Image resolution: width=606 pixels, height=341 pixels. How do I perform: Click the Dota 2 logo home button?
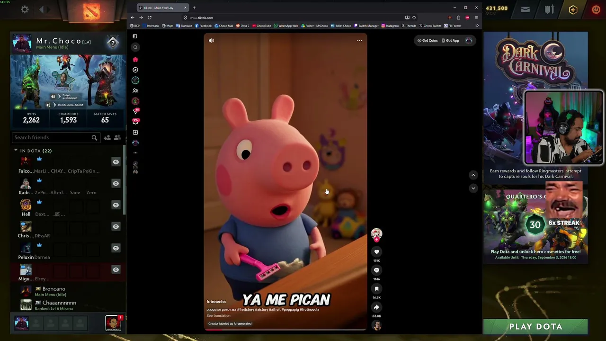click(x=91, y=11)
